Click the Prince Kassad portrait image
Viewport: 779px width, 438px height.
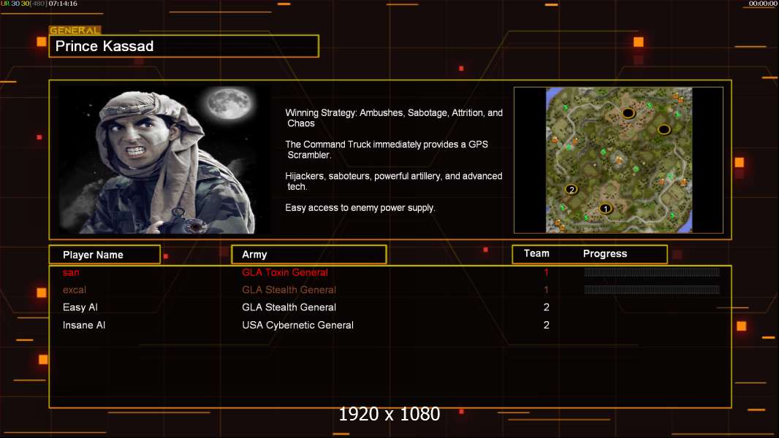[164, 159]
